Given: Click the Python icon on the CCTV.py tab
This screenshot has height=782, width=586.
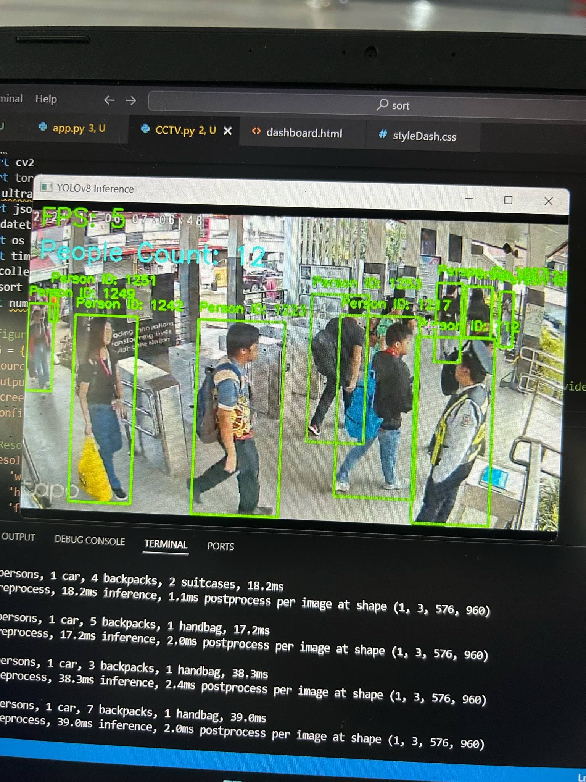Looking at the screenshot, I should click(x=145, y=129).
